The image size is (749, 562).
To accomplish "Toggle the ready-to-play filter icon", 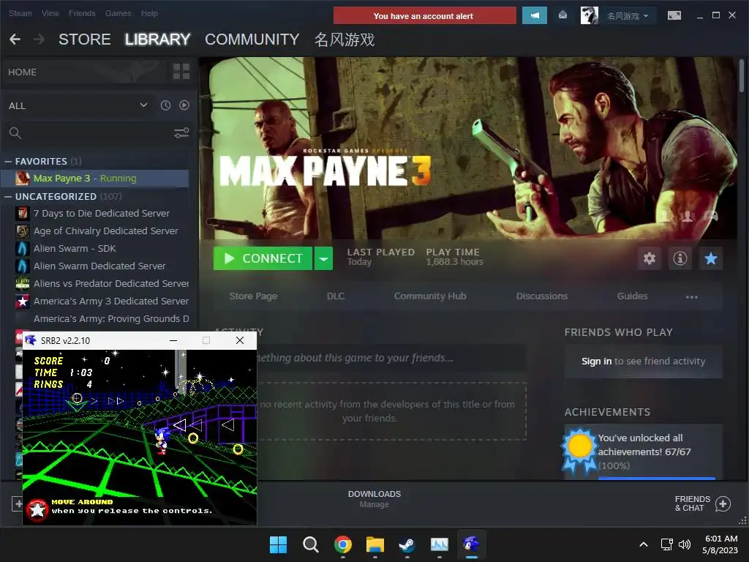I will pos(184,105).
